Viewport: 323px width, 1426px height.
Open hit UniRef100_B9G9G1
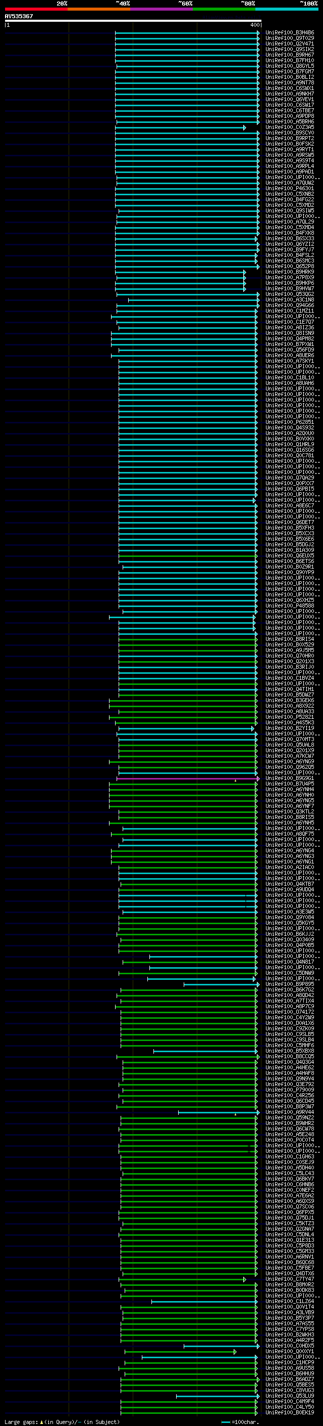[x=290, y=778]
